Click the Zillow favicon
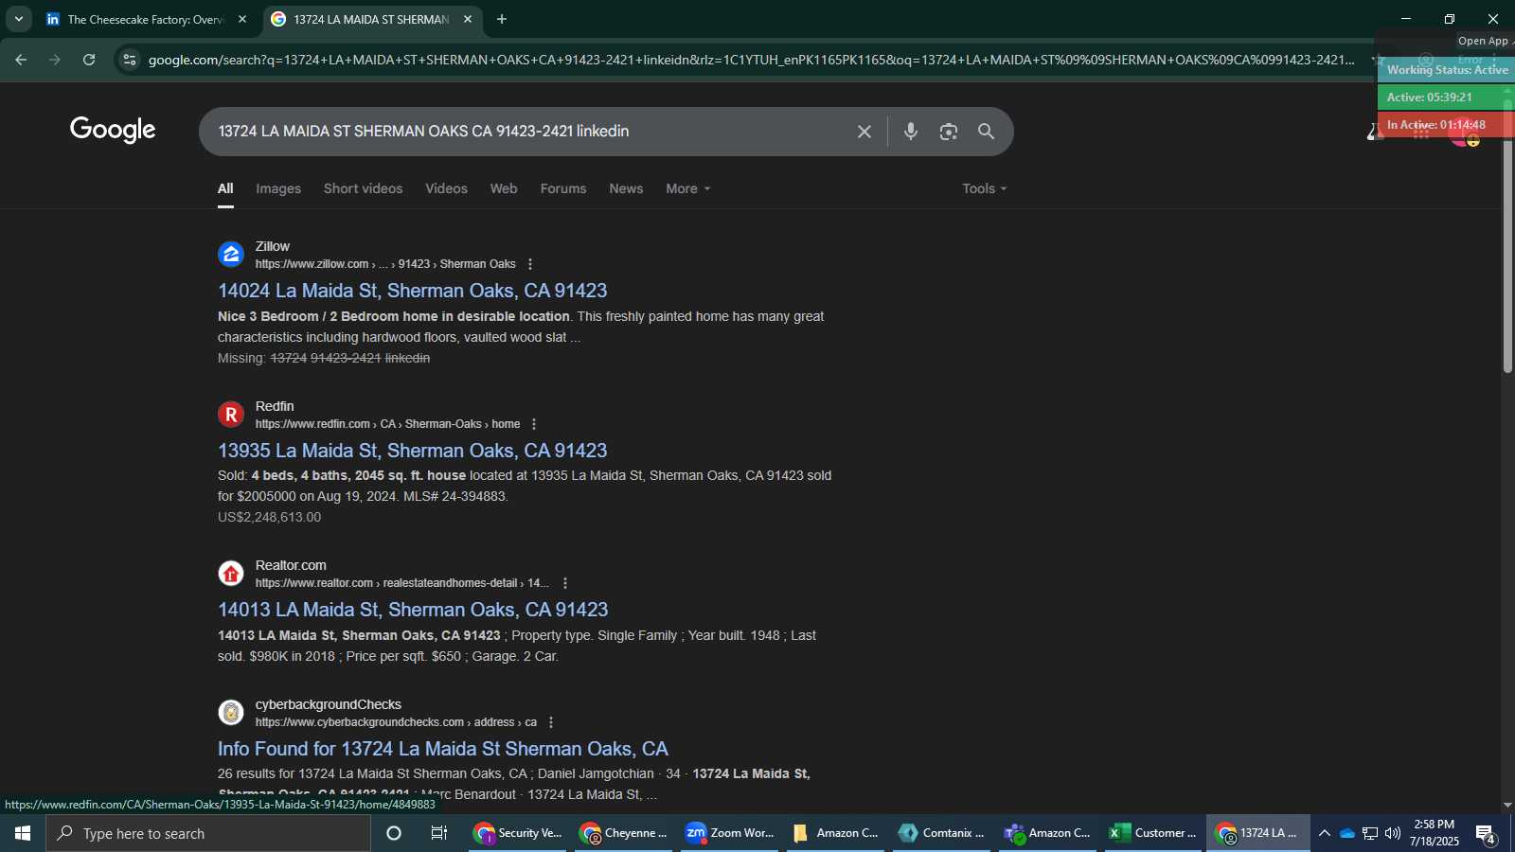This screenshot has width=1515, height=852. pyautogui.click(x=231, y=255)
